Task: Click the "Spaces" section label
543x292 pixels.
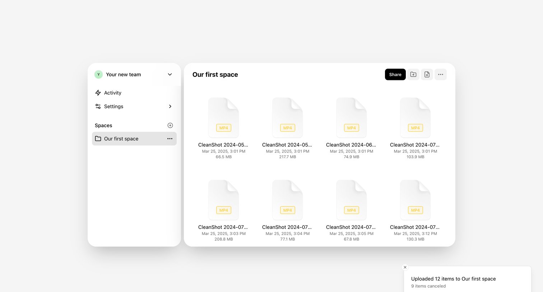Action: click(103, 126)
